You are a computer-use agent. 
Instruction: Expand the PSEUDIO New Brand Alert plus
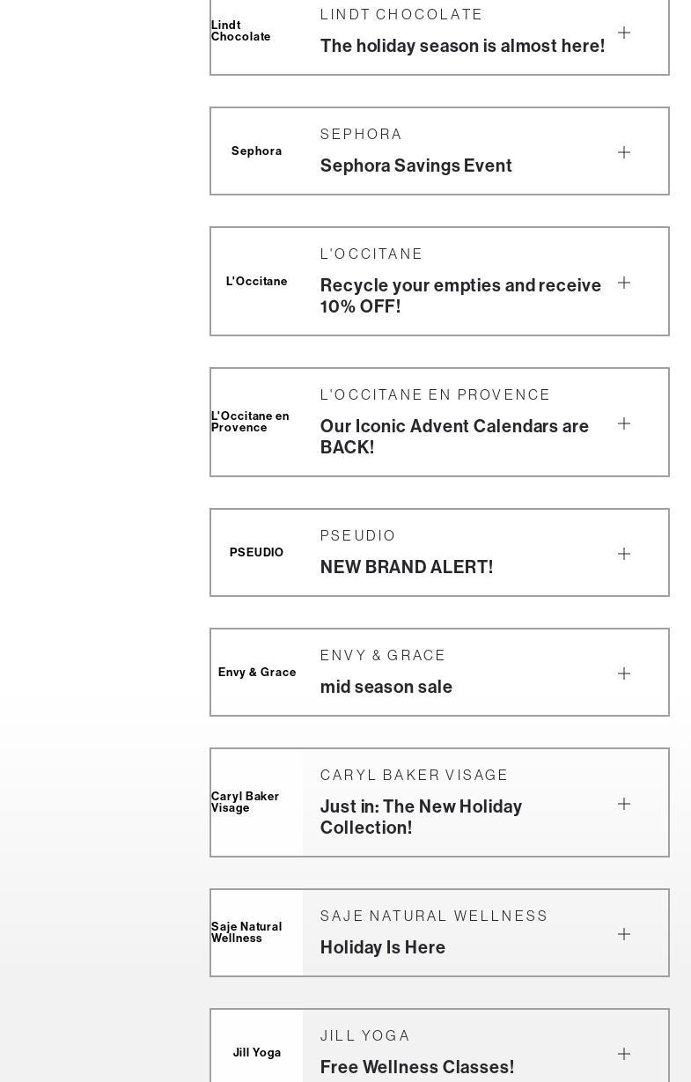624,554
